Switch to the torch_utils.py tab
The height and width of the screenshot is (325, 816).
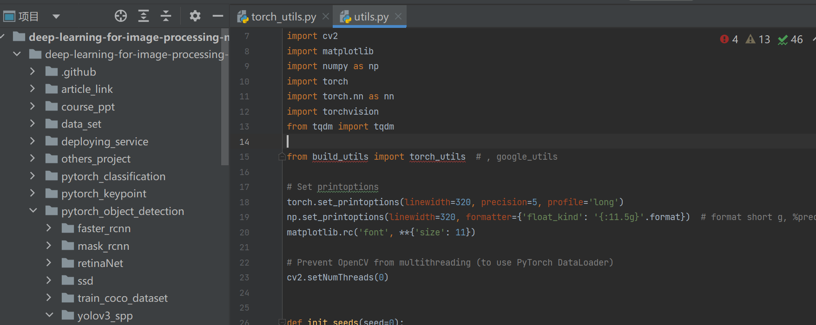[277, 17]
